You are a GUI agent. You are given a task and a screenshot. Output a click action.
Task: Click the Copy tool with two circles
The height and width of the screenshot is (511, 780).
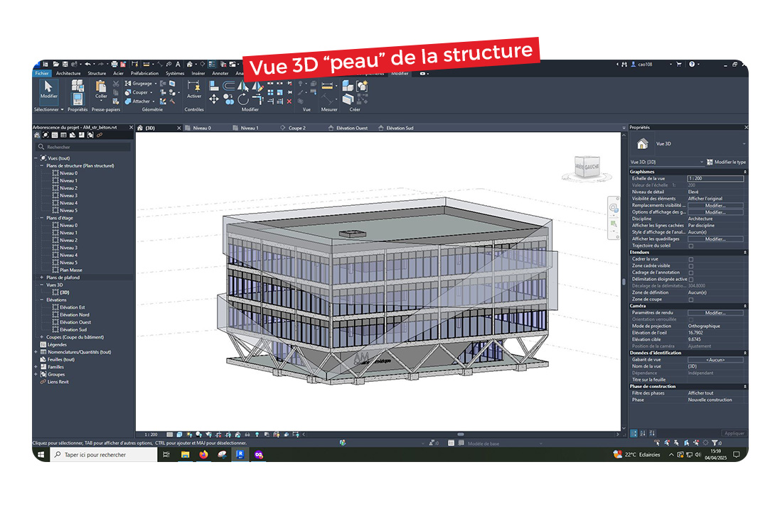[229, 99]
